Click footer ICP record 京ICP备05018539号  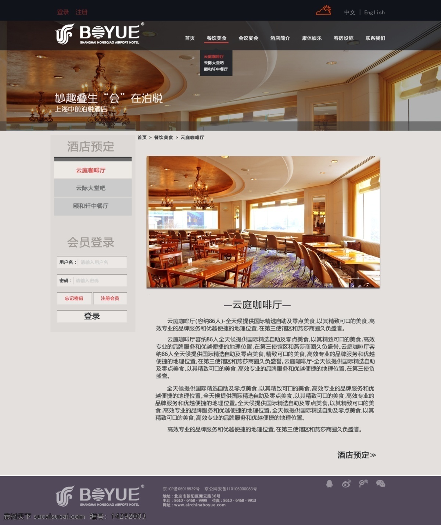pyautogui.click(x=181, y=489)
